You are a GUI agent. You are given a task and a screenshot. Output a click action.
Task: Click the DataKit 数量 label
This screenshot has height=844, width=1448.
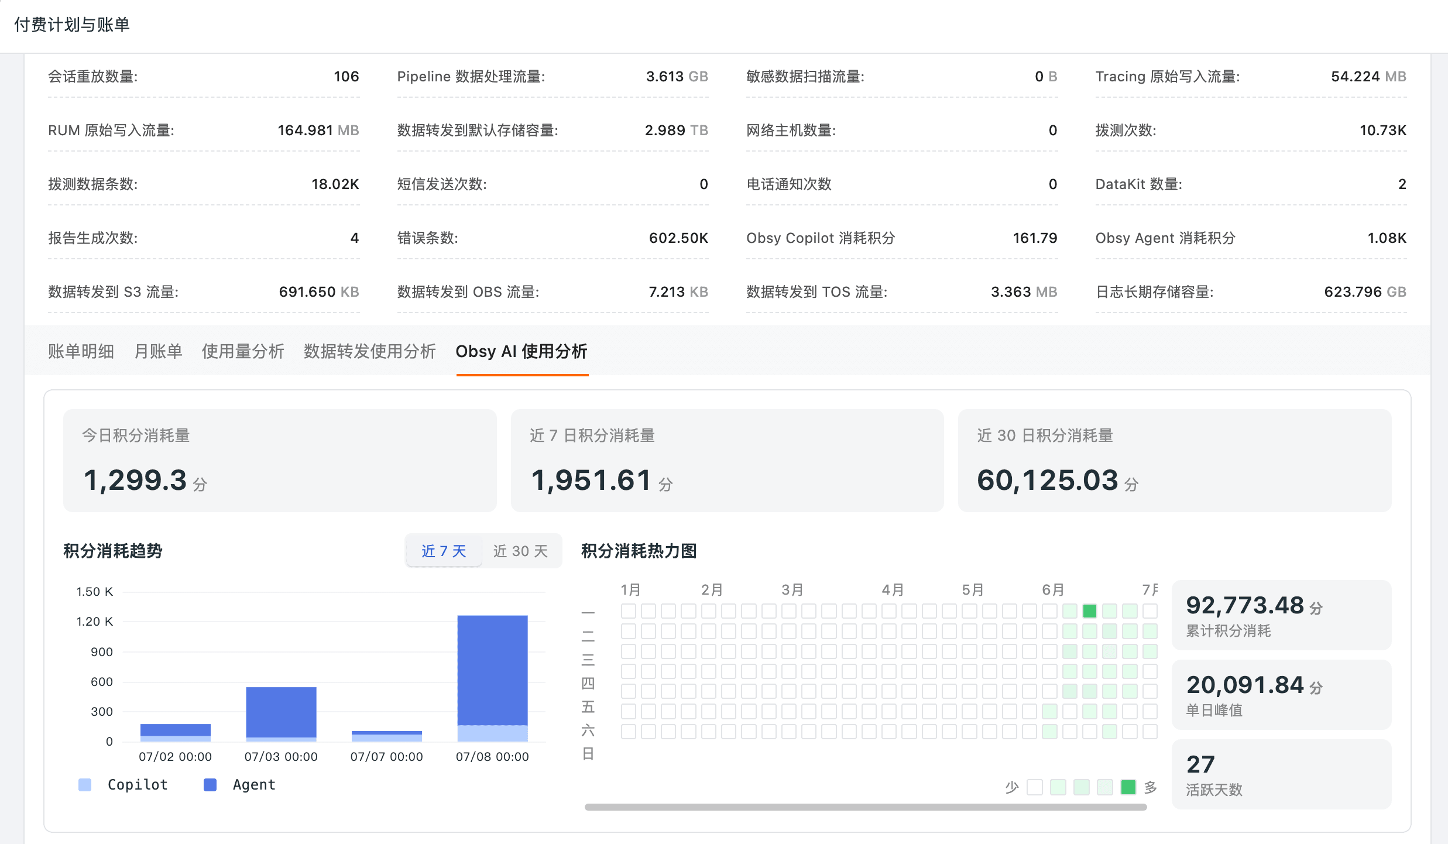[1139, 184]
